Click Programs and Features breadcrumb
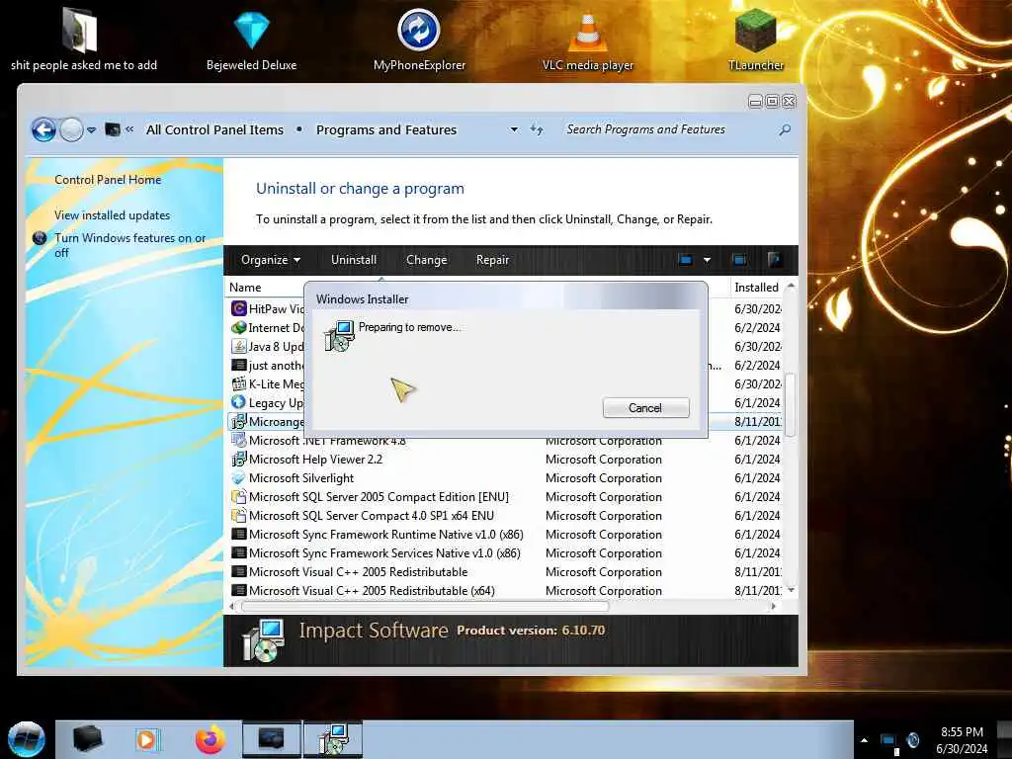 (386, 129)
